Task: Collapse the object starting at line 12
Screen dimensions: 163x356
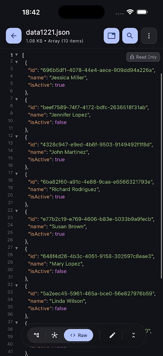Action: pos(16,136)
